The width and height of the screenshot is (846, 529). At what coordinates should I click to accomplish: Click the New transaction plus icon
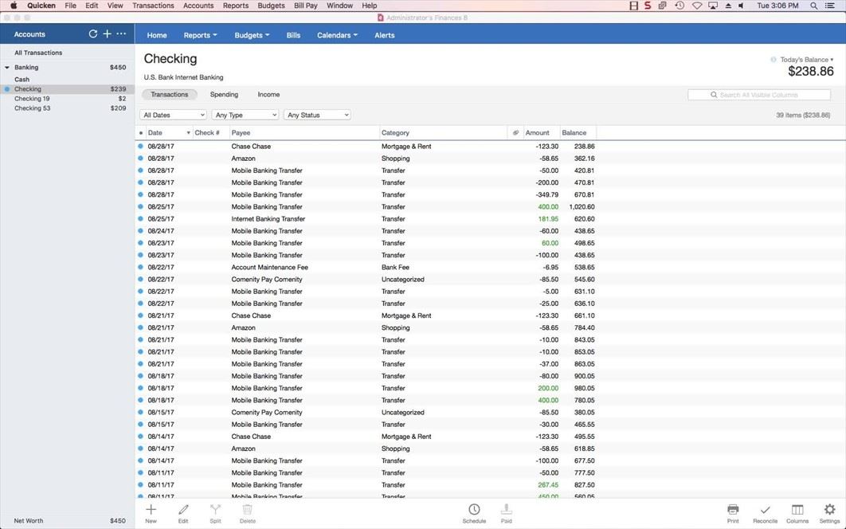coord(151,510)
